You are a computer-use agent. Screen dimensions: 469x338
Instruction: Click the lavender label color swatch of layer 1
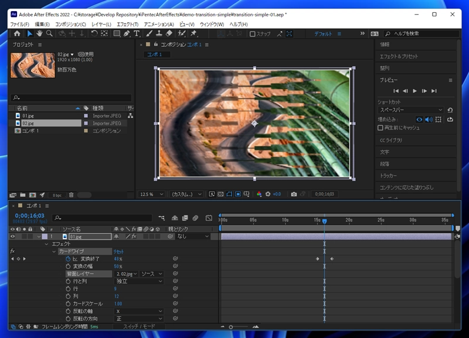click(45, 237)
